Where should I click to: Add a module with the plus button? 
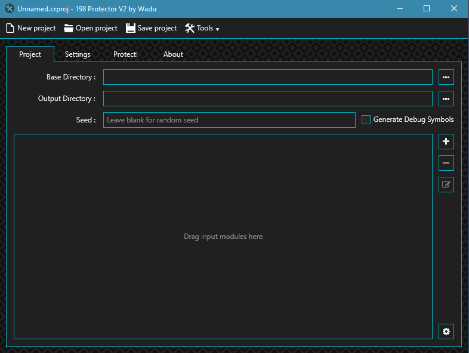coord(446,142)
